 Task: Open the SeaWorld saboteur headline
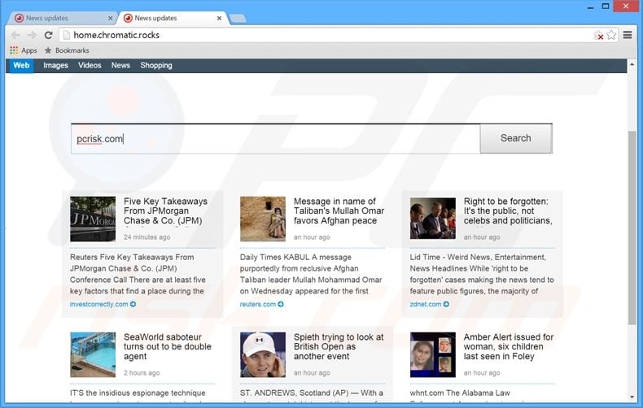[168, 346]
